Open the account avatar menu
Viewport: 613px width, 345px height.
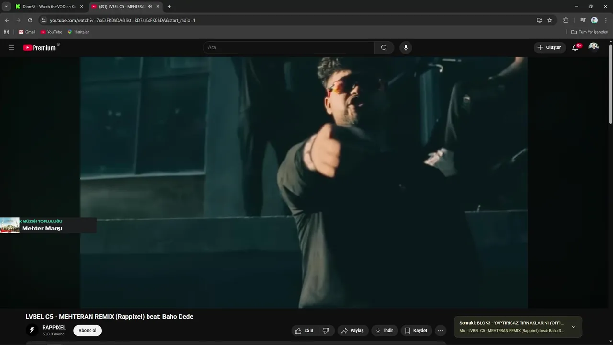click(x=593, y=47)
